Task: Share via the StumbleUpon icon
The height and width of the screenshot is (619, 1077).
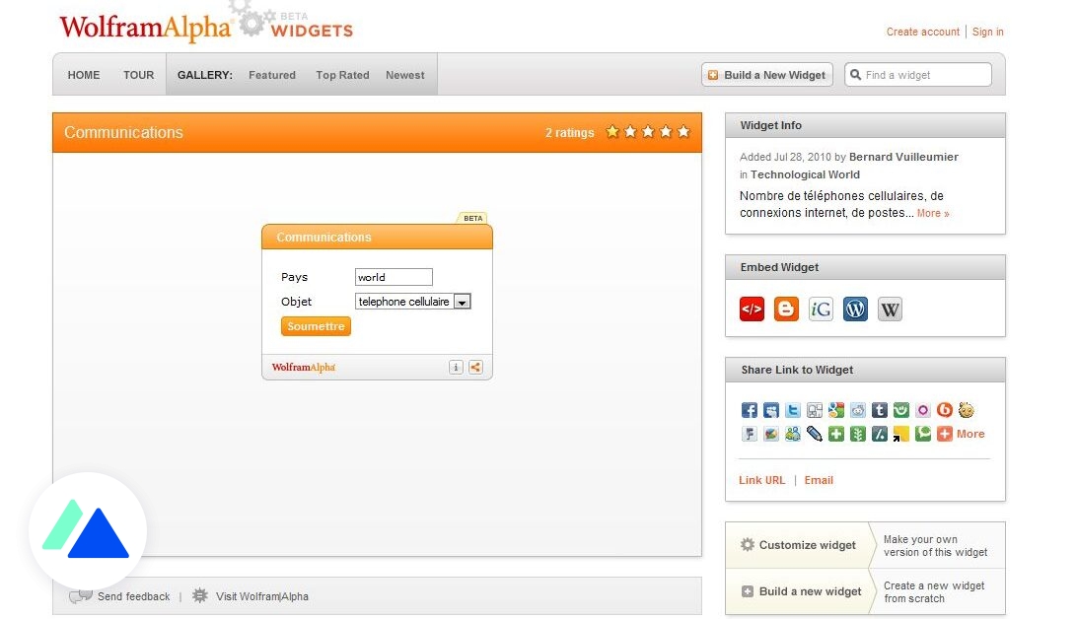Action: 901,410
